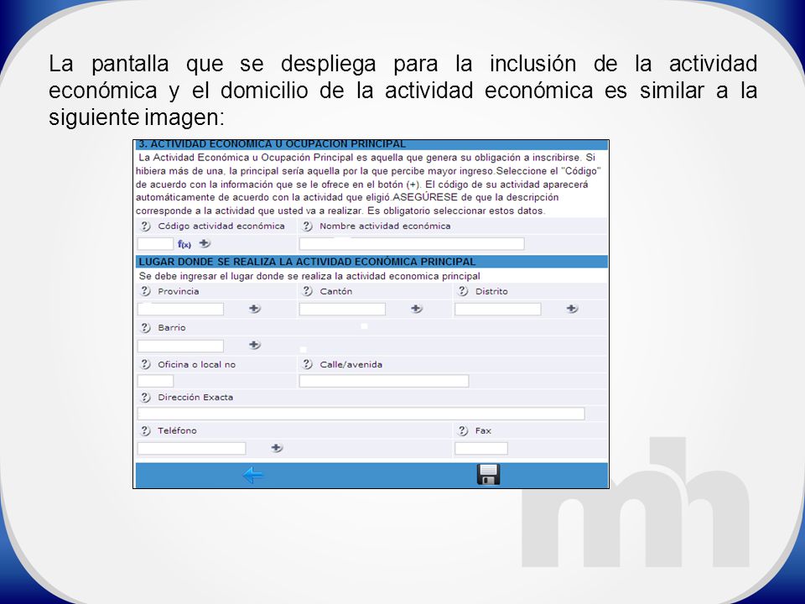This screenshot has height=604, width=805.
Task: Click help icon beside Código actividad económica
Action: pos(145,226)
